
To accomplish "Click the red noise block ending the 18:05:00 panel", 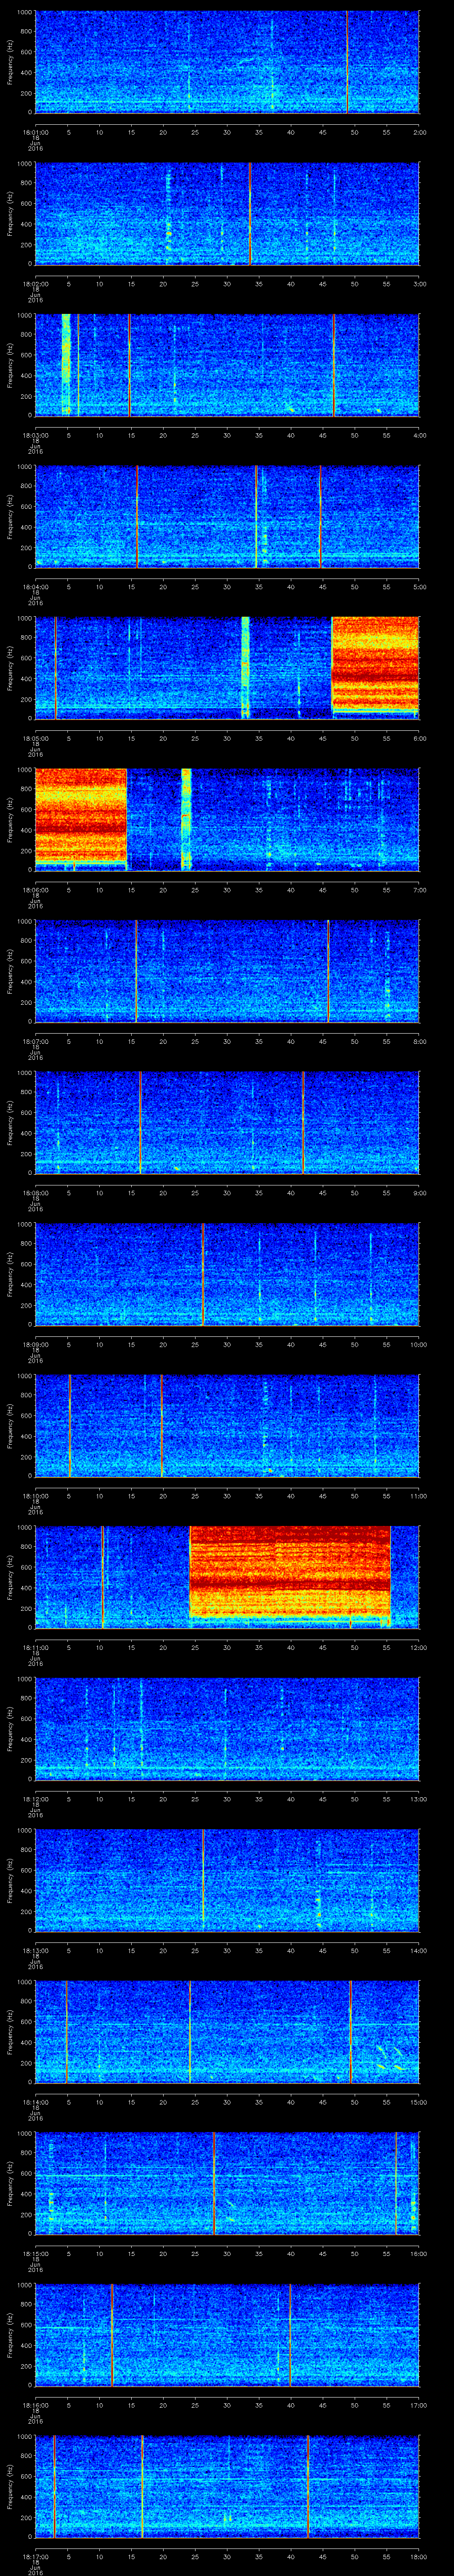I will [x=375, y=666].
